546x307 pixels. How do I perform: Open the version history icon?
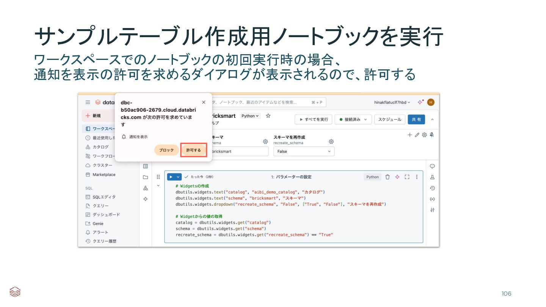(432, 188)
